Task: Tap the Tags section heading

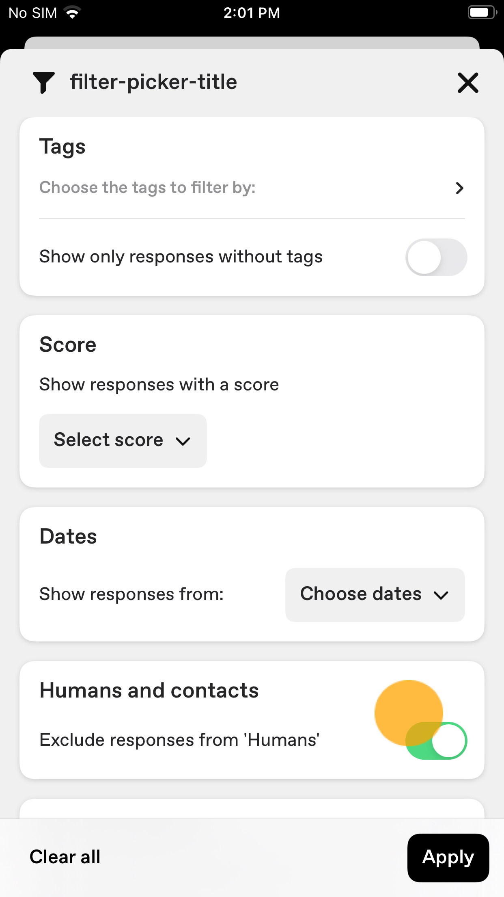Action: [62, 147]
